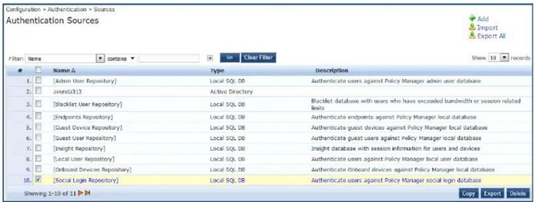
Task: Check the Admin User Repository checkbox
Action: click(x=39, y=81)
